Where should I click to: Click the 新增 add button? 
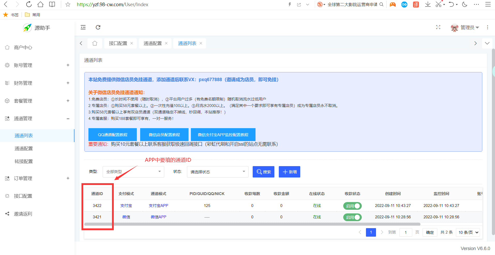coord(289,172)
